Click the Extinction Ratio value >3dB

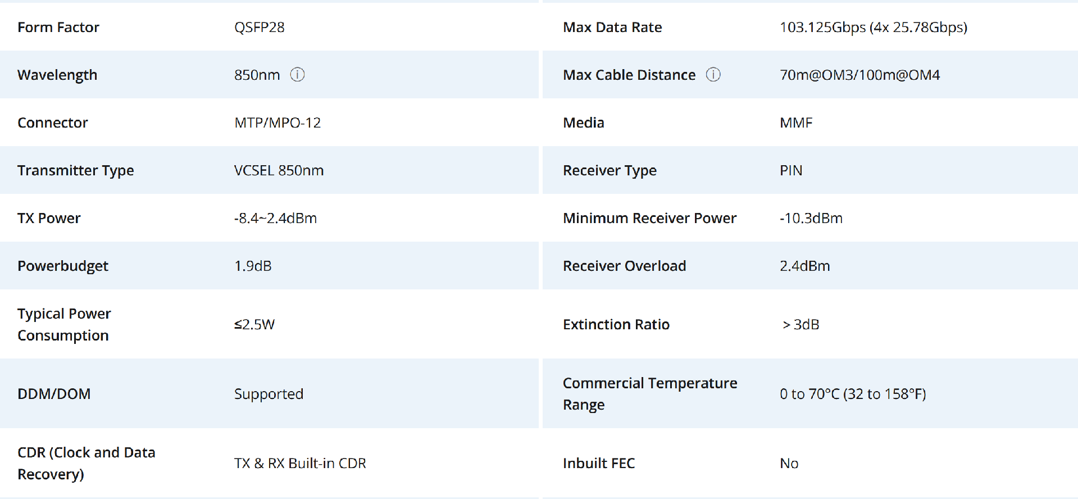(801, 324)
